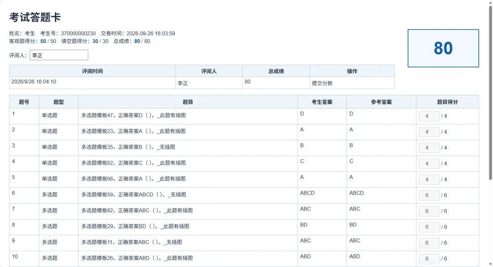Edit the score field for question 2

[x=429, y=132]
